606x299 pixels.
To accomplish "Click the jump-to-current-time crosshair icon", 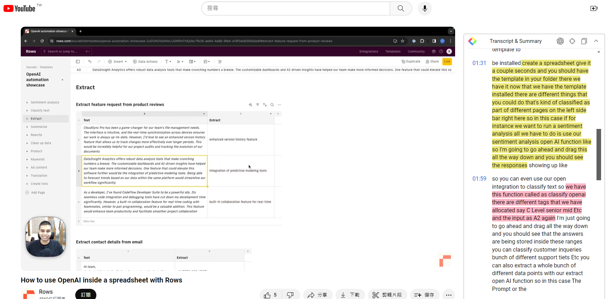I will pos(572,41).
